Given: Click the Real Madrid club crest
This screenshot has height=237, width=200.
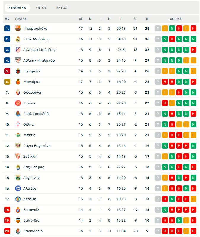Looking at the screenshot, I should pos(18,39).
